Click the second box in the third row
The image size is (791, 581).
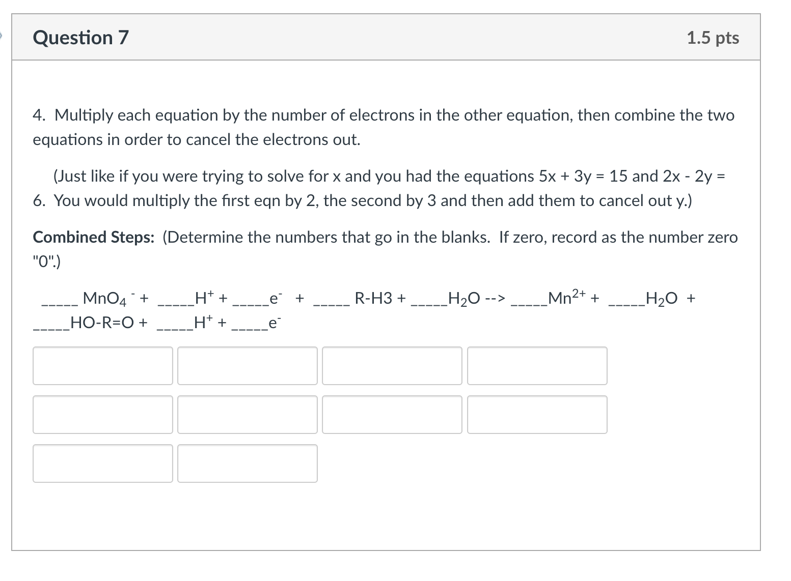coord(247,462)
